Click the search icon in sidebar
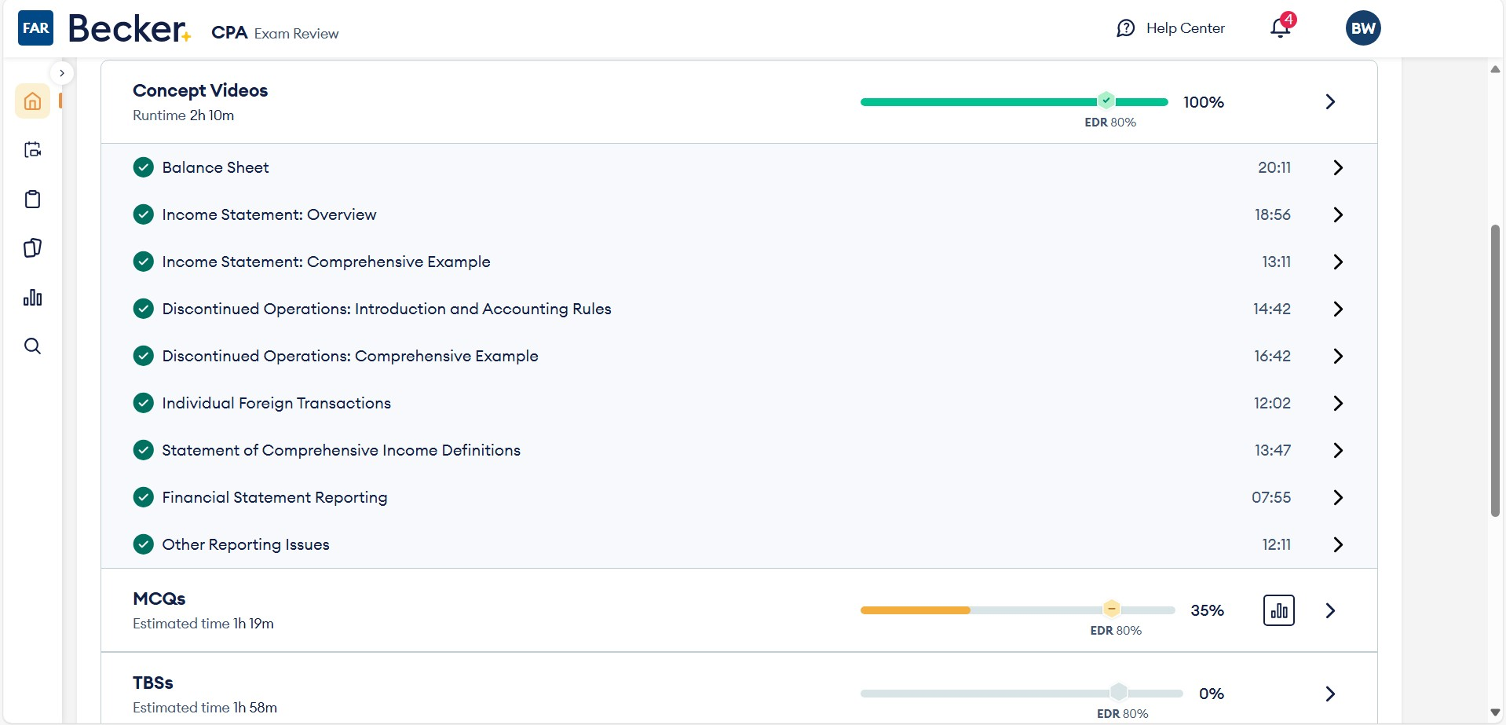The width and height of the screenshot is (1506, 725). tap(32, 346)
